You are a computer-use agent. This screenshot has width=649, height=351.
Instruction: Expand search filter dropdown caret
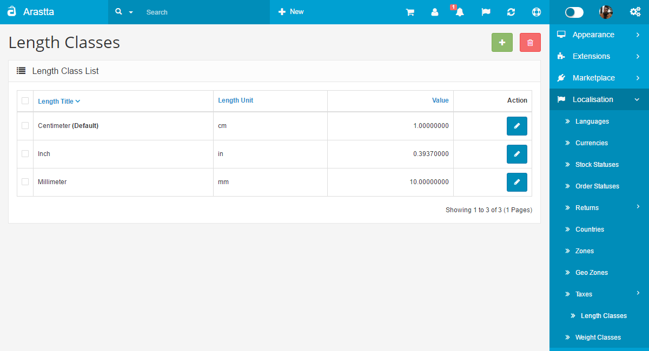pyautogui.click(x=131, y=12)
